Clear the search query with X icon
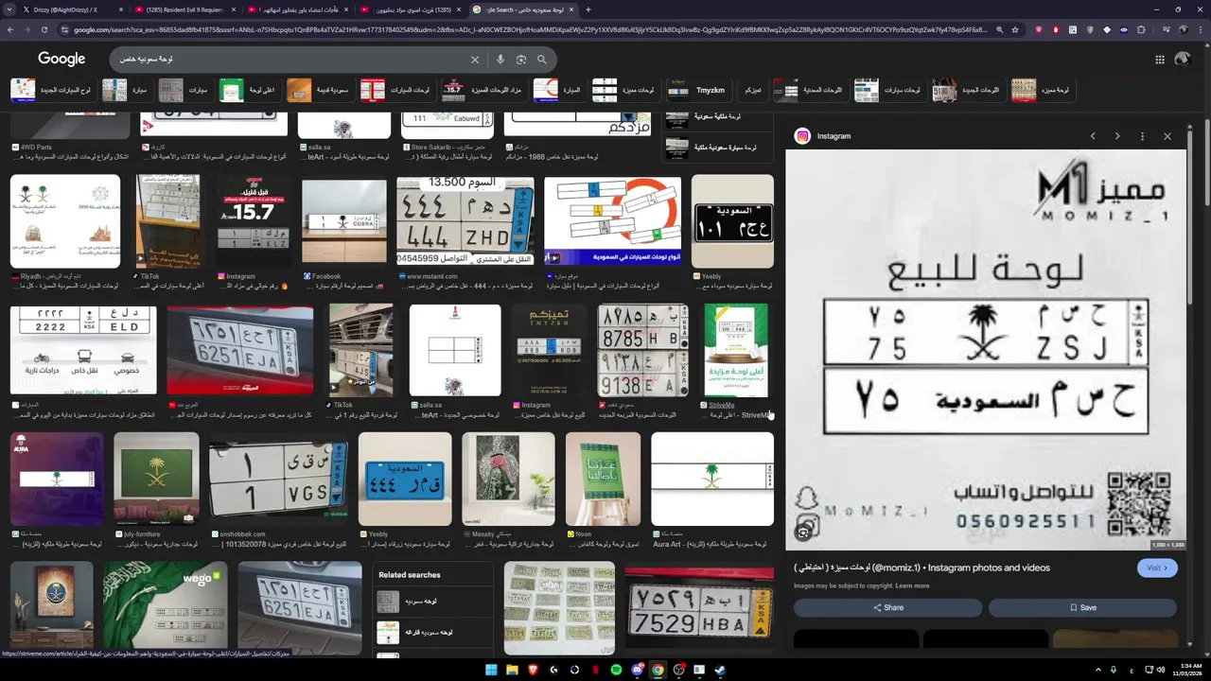Screen dimensions: 1211x681 tap(475, 60)
